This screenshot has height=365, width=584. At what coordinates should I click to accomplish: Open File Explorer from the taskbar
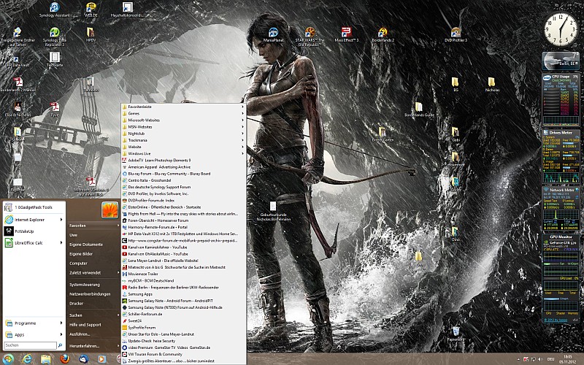pyautogui.click(x=46, y=359)
